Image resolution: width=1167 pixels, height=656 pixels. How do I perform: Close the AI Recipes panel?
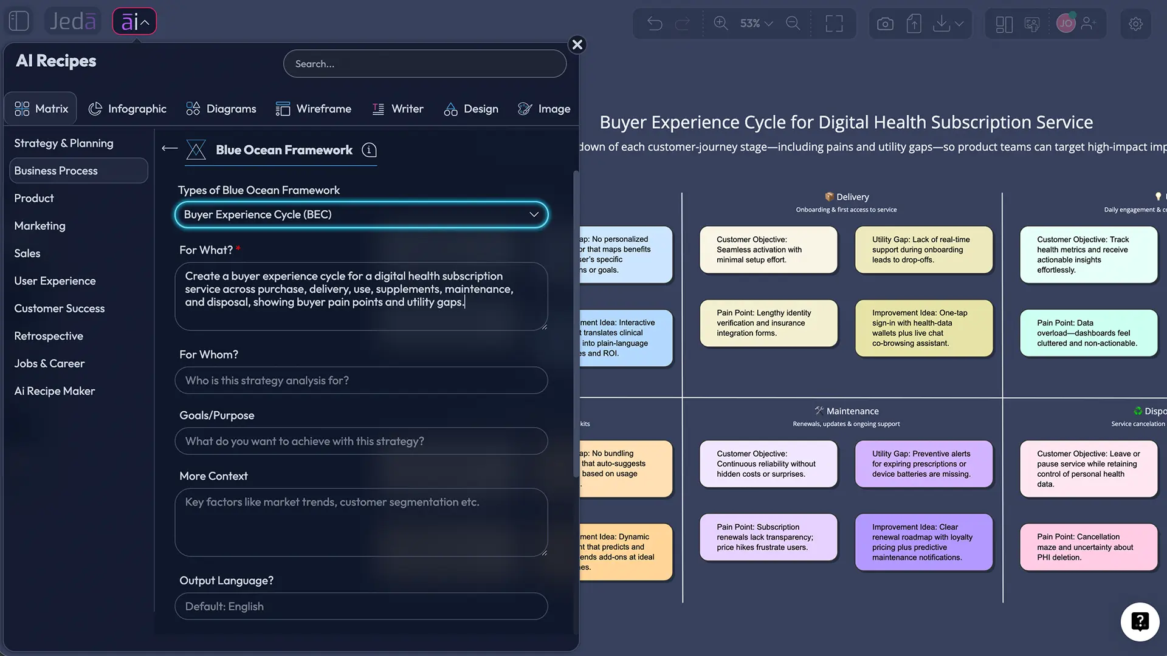[577, 44]
